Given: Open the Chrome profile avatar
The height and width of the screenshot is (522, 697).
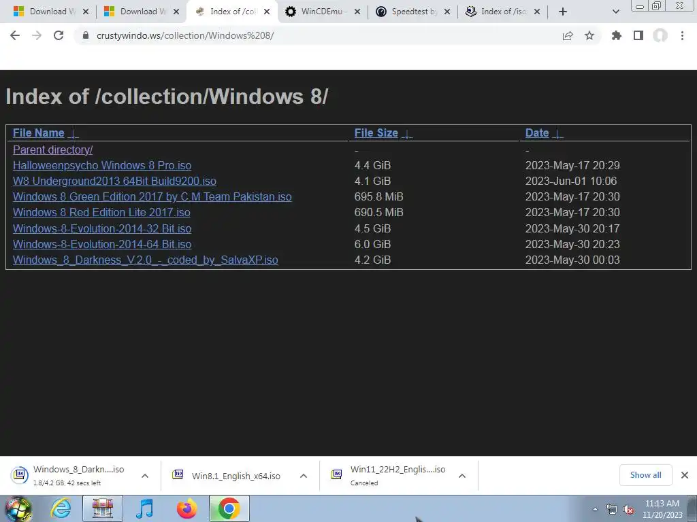Looking at the screenshot, I should click(660, 35).
